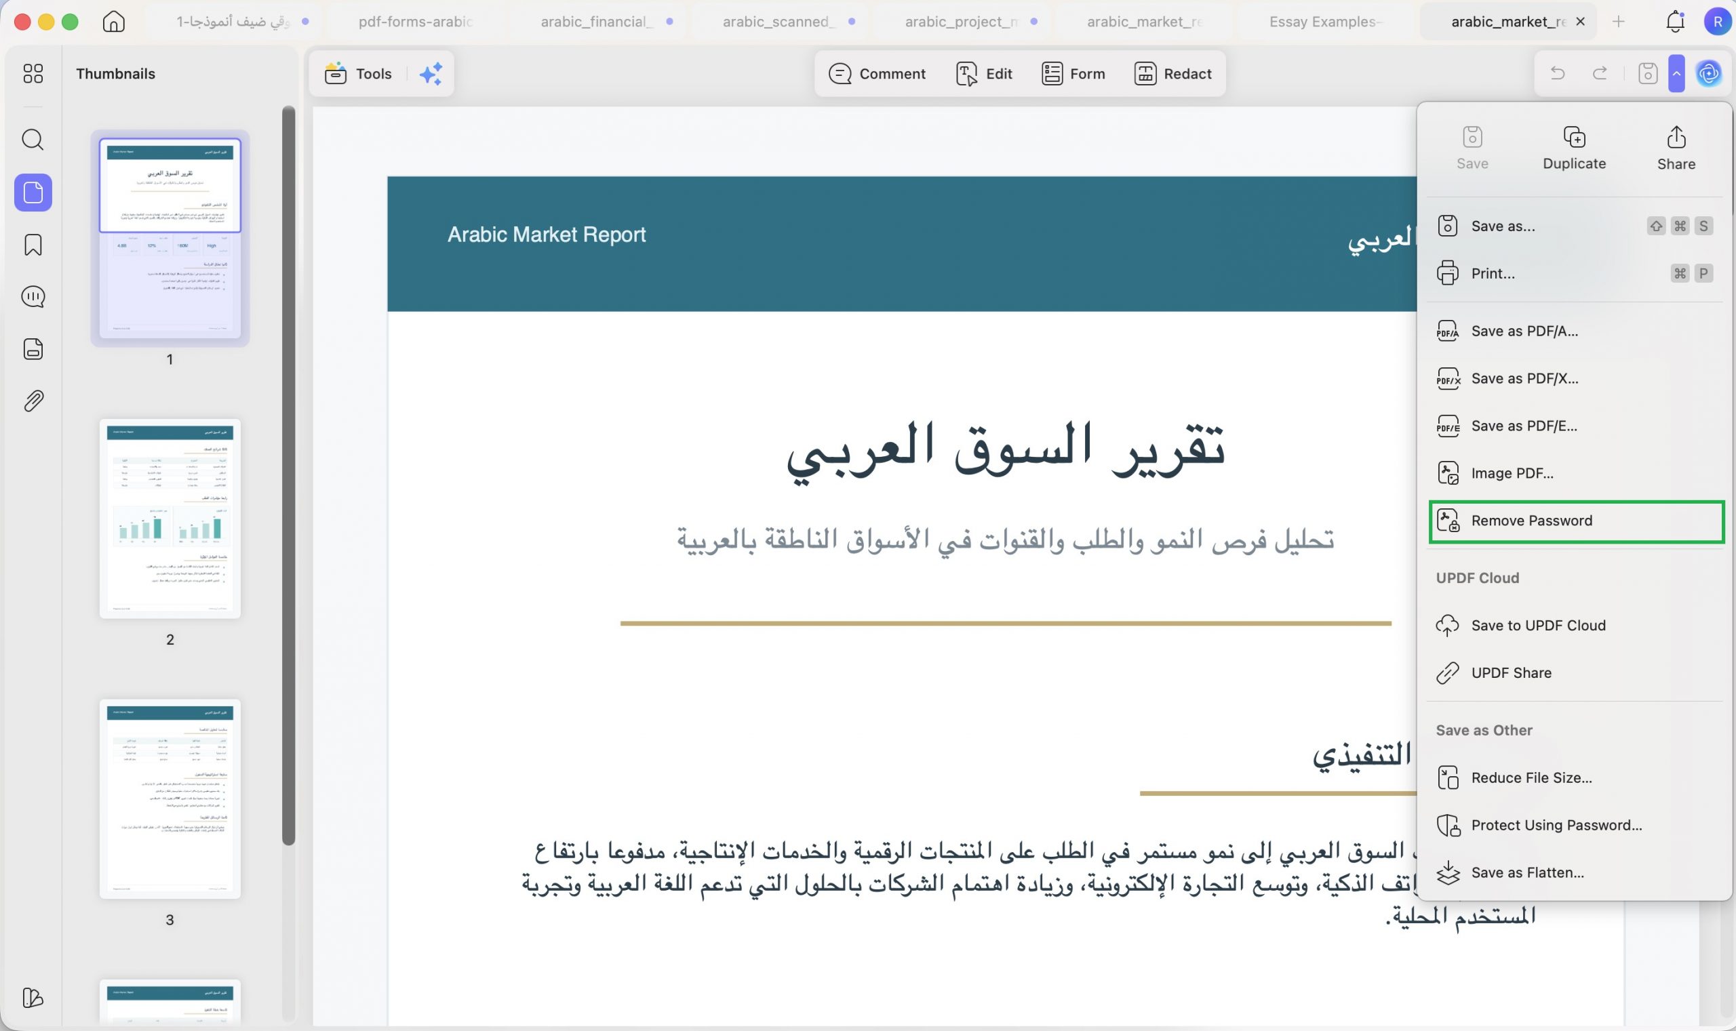This screenshot has height=1031, width=1736.
Task: Select Remove Password option
Action: (x=1576, y=521)
